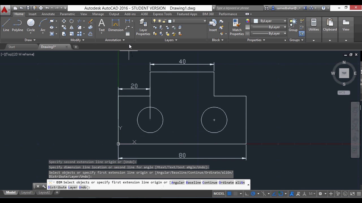Click the Ordinate command option

(226, 182)
